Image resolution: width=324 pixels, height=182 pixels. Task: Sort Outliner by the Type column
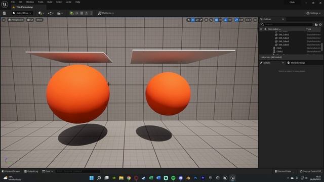309,29
